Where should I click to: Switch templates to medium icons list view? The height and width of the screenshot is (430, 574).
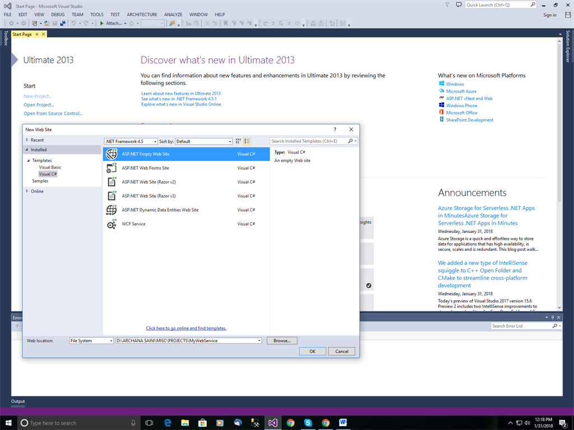247,141
